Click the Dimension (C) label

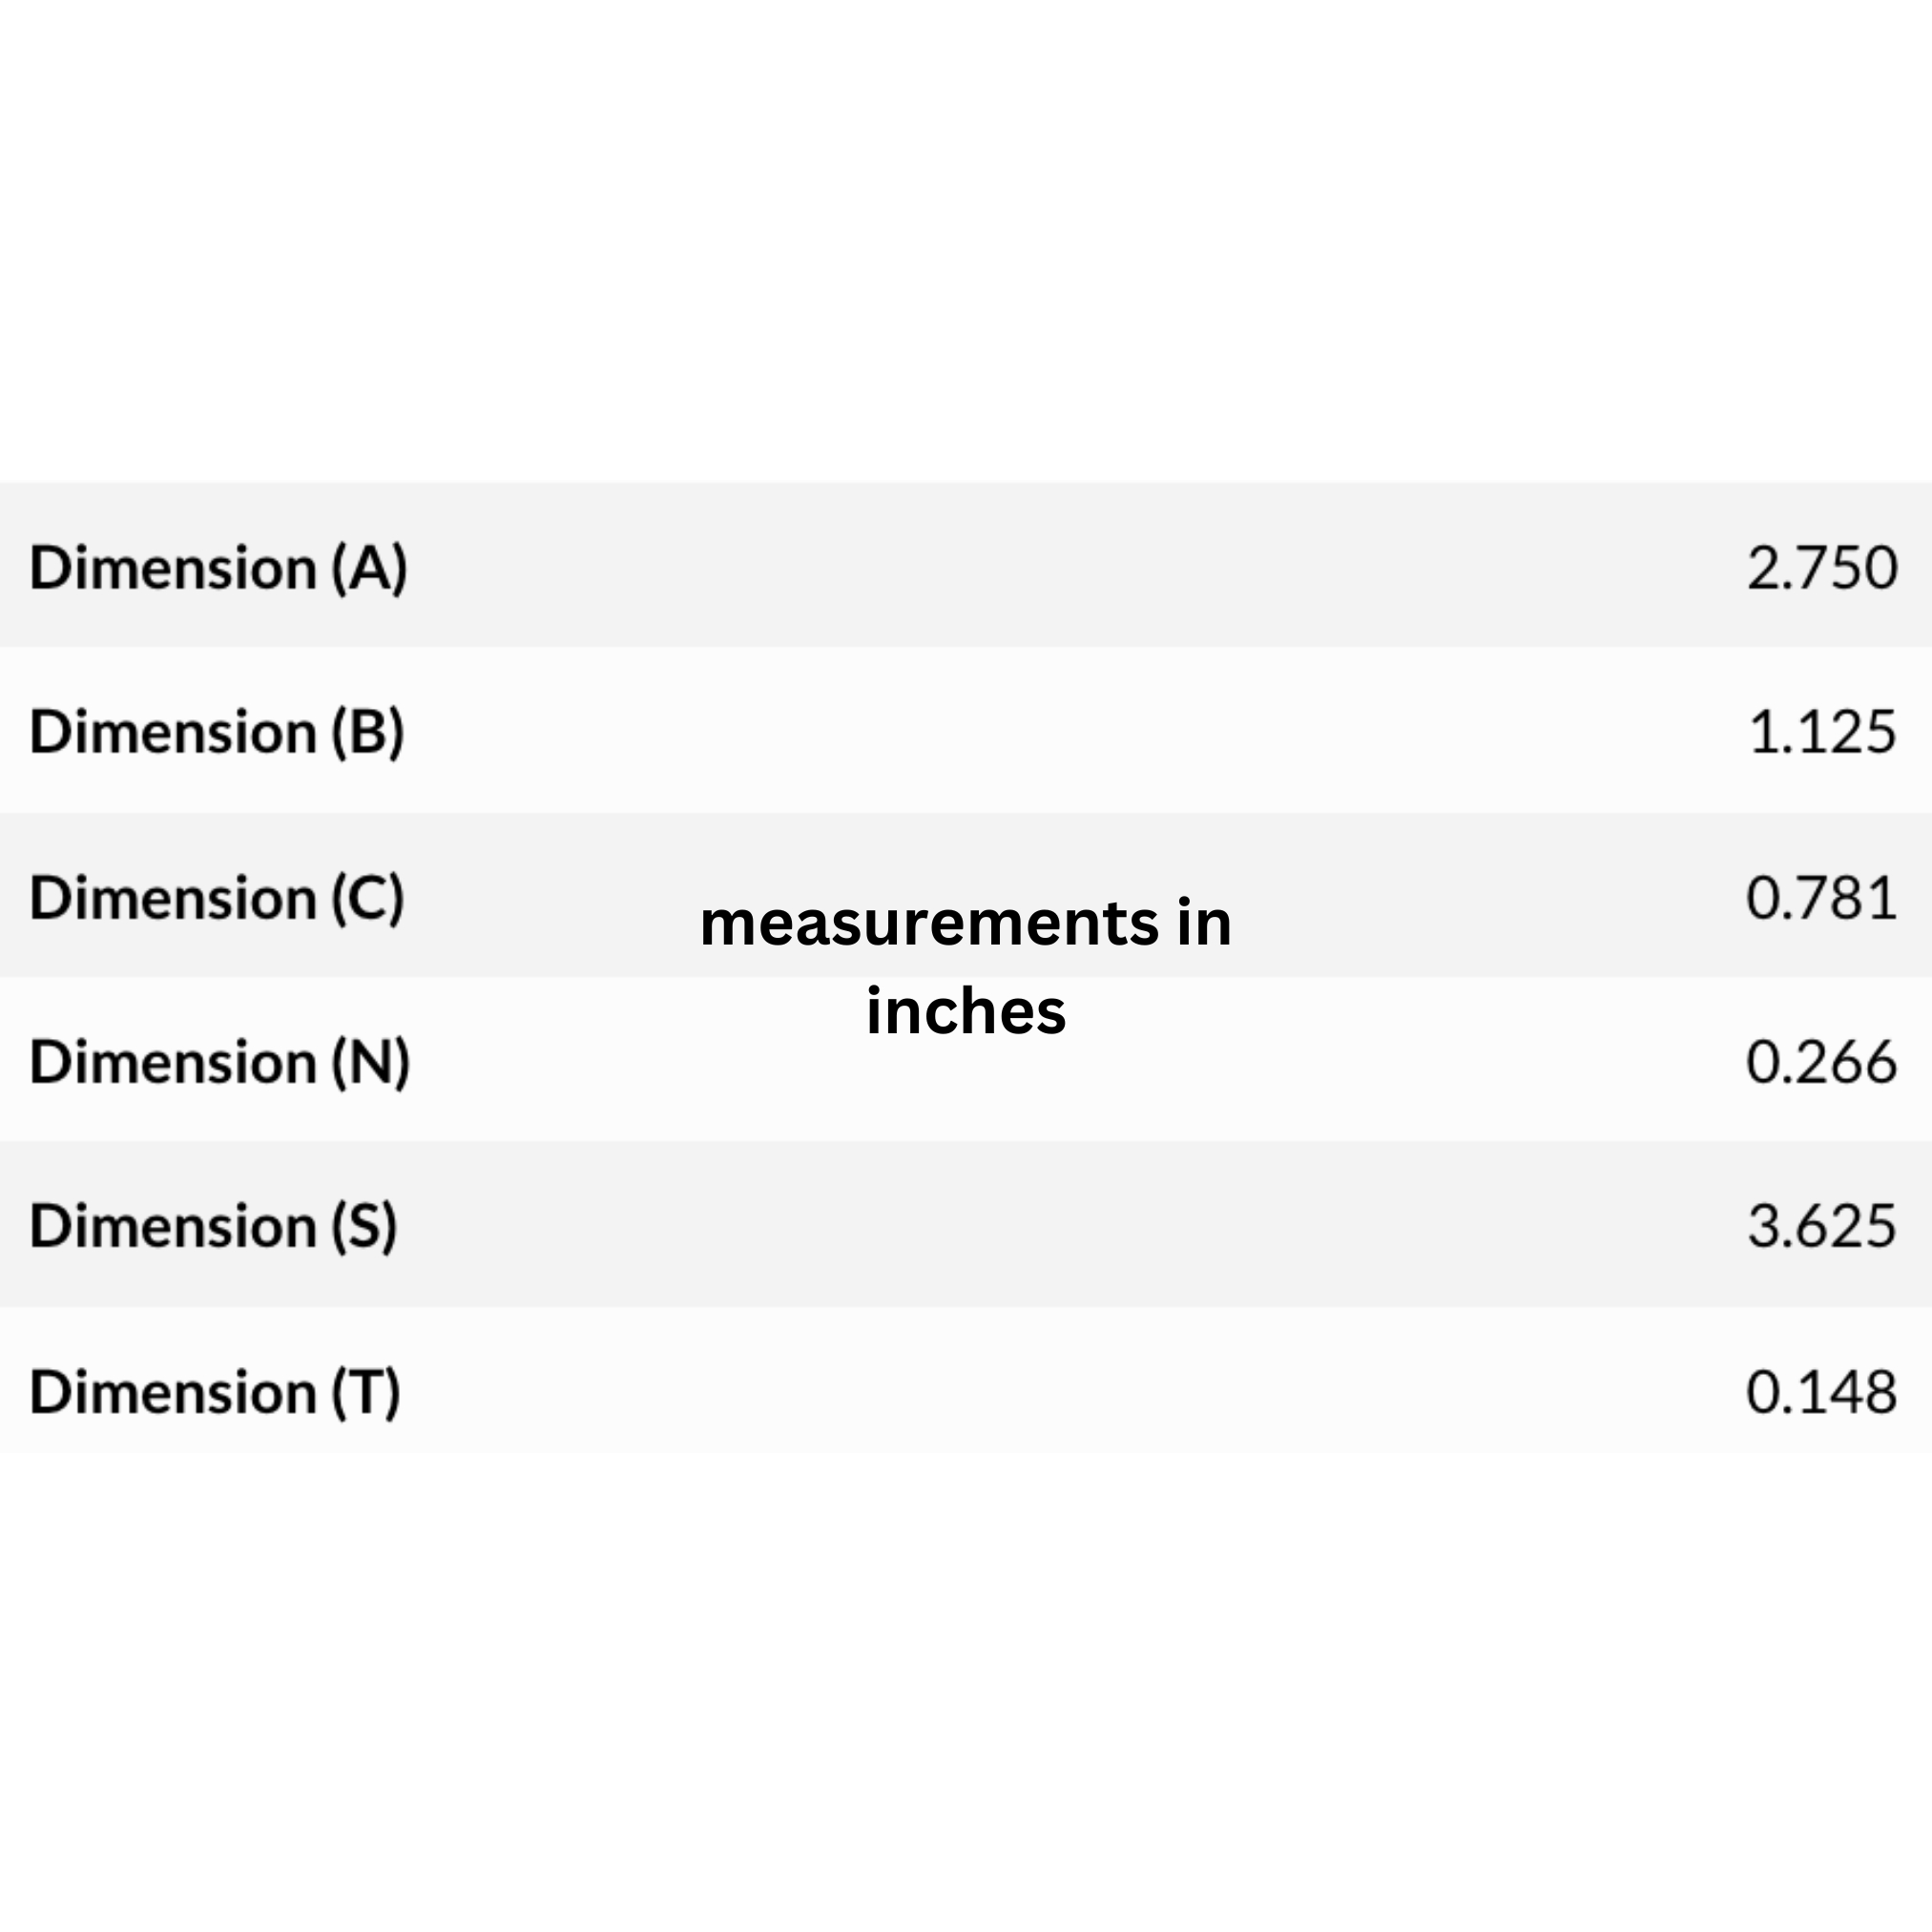click(x=217, y=898)
